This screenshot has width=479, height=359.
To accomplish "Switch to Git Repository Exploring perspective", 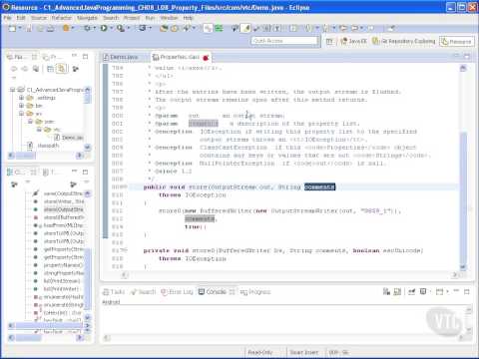I will click(x=404, y=41).
